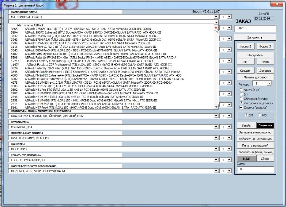Click the Заполнить button
The image size is (286, 207).
tap(255, 37)
